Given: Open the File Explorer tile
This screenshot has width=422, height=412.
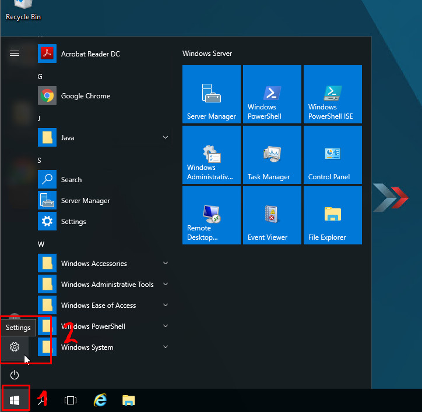Looking at the screenshot, I should [333, 215].
